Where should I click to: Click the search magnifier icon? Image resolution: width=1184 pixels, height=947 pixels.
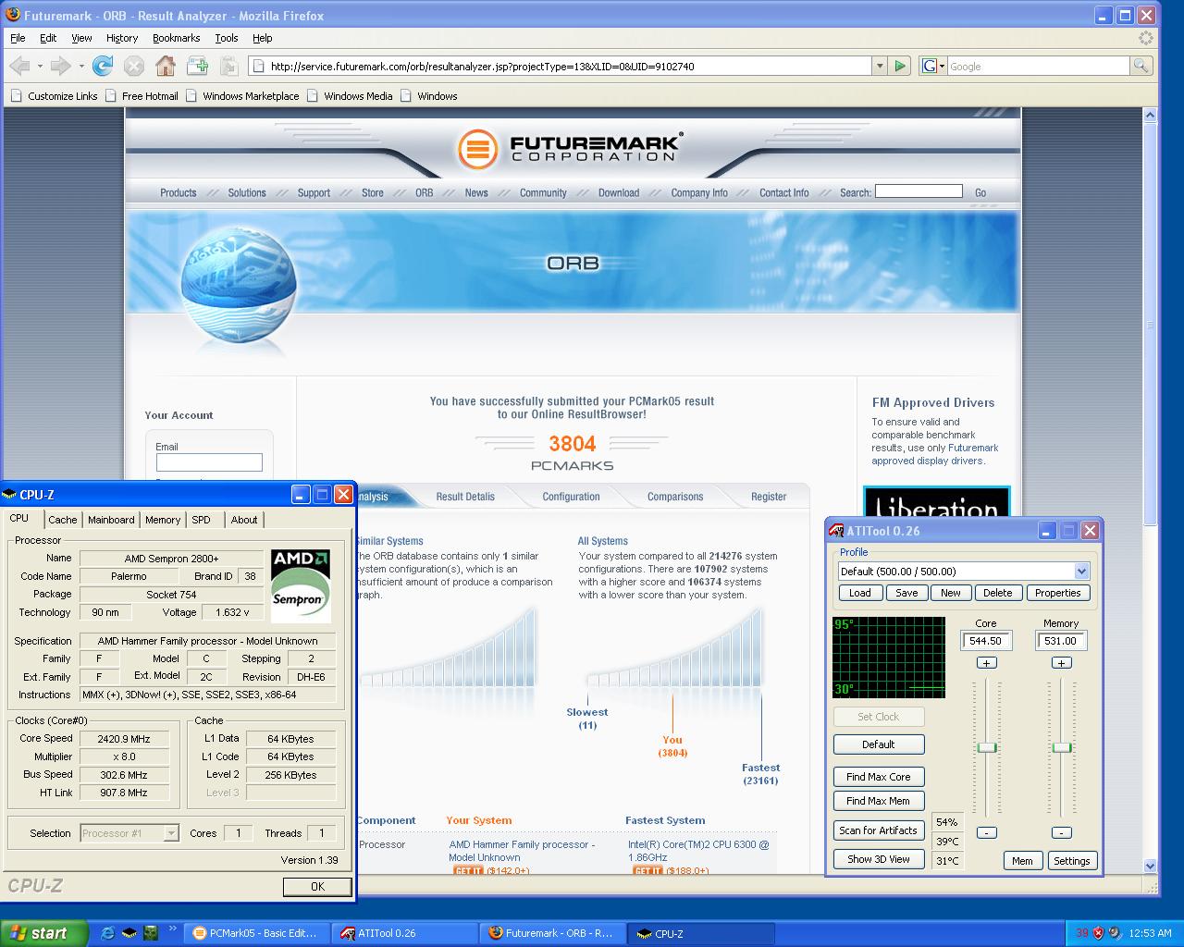(x=1141, y=66)
